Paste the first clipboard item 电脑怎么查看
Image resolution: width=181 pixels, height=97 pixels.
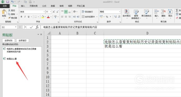pyautogui.click(x=22, y=50)
